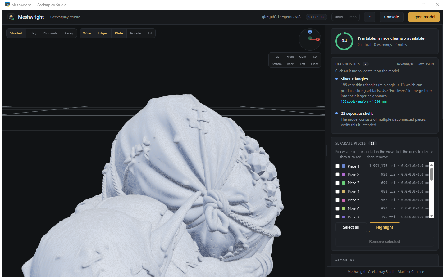Click the Geometry section header

[x=345, y=260]
